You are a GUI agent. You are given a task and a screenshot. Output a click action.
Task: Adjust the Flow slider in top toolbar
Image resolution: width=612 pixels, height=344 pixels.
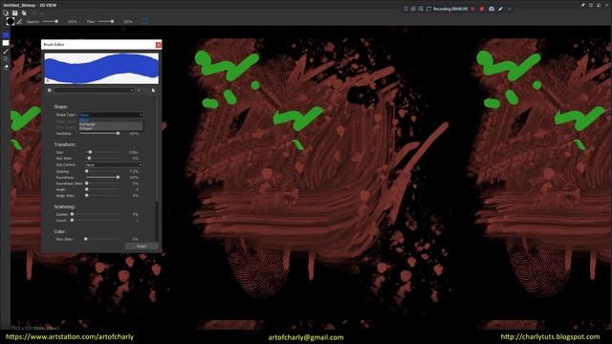[x=106, y=21]
